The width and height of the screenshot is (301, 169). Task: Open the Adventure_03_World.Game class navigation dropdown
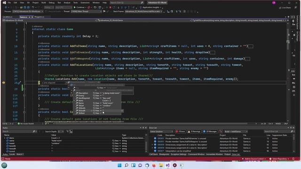click(144, 20)
